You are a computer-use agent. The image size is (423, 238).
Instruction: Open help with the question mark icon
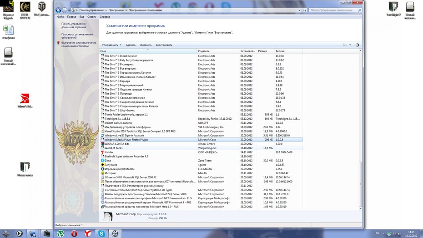click(357, 45)
